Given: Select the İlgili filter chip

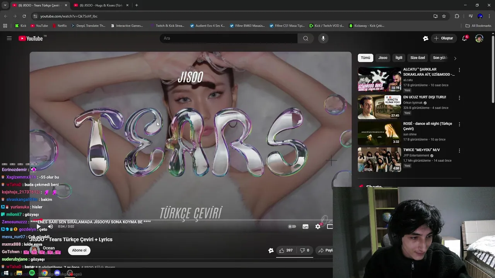Looking at the screenshot, I should pos(399,58).
